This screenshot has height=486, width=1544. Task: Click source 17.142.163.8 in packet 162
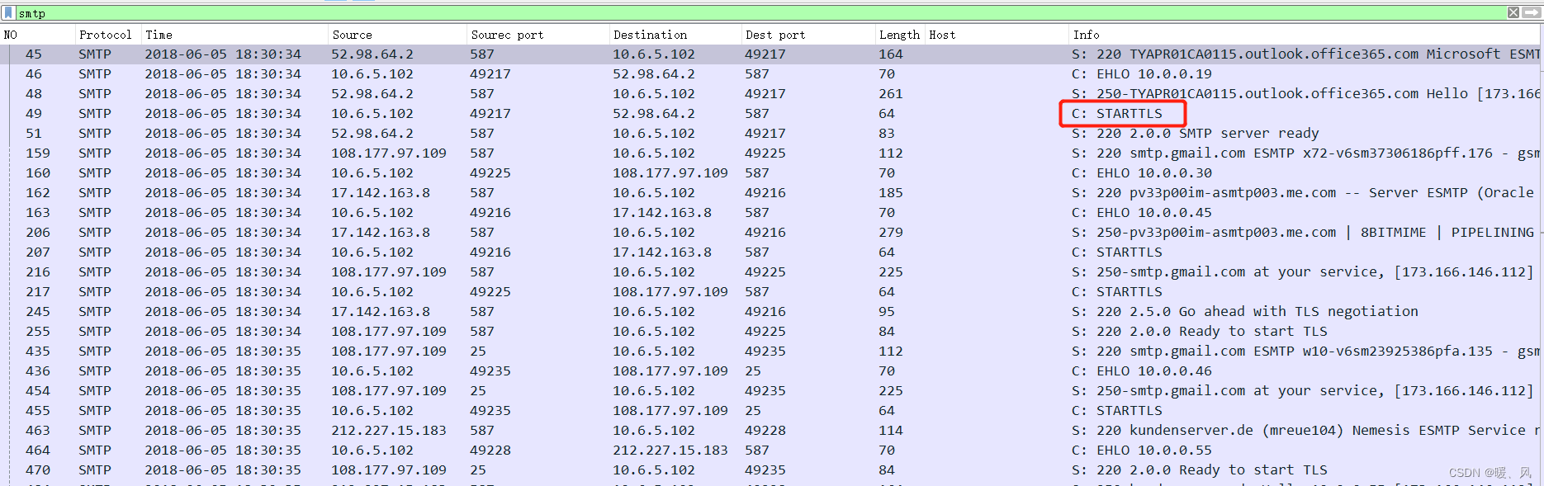coord(381,192)
